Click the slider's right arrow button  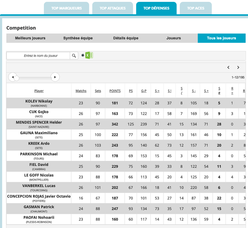pos(55,77)
